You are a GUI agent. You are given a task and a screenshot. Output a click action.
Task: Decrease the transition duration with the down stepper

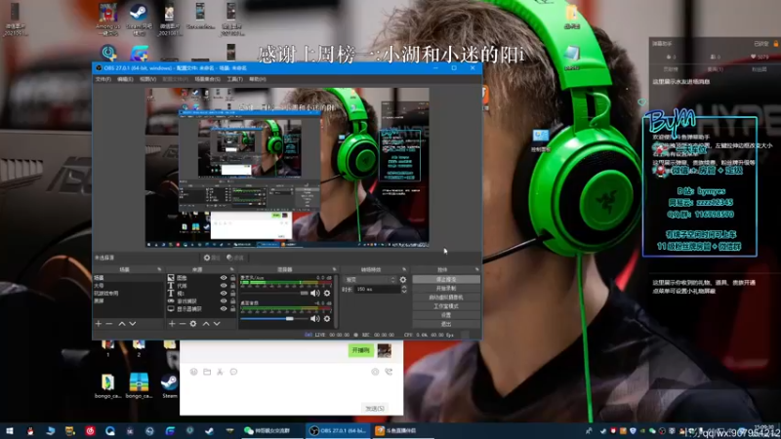[404, 291]
